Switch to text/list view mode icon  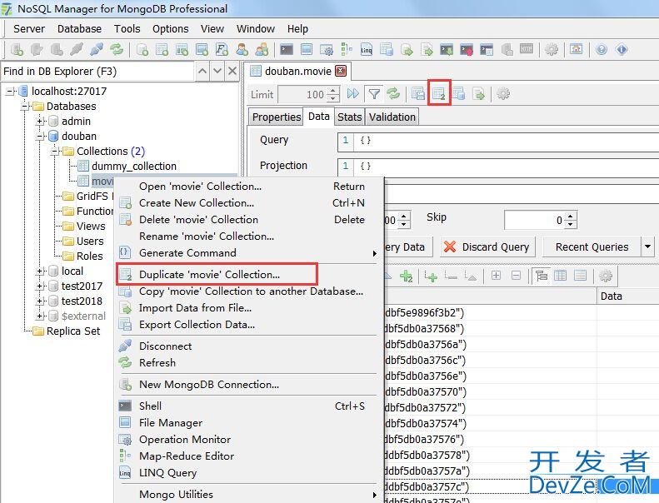click(x=581, y=276)
